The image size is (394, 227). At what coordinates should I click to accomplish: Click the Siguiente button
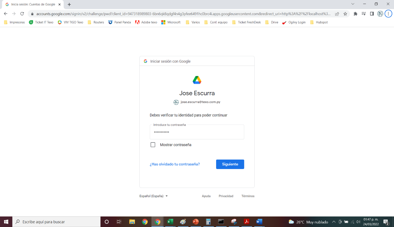coord(230,164)
